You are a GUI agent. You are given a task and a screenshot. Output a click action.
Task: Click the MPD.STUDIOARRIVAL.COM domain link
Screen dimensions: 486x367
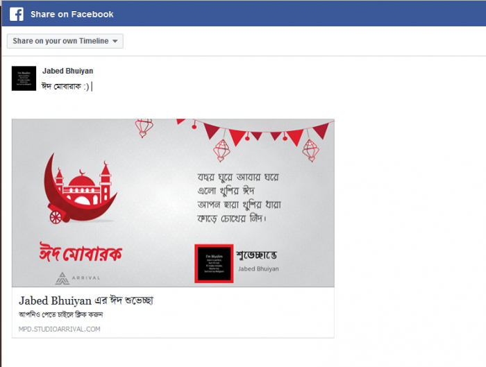pyautogui.click(x=60, y=329)
